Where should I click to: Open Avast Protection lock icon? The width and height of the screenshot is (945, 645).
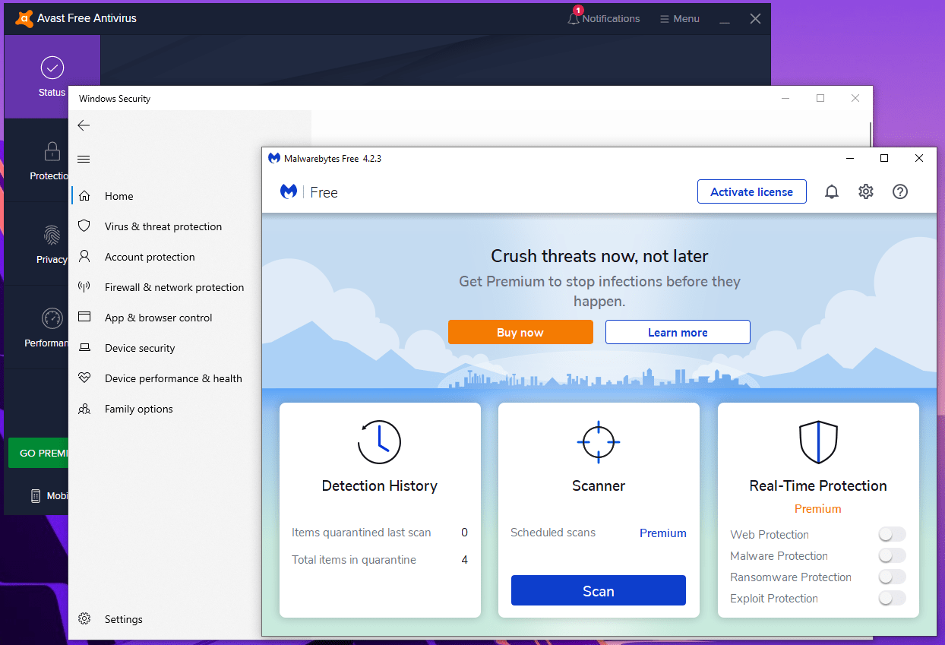[x=52, y=151]
